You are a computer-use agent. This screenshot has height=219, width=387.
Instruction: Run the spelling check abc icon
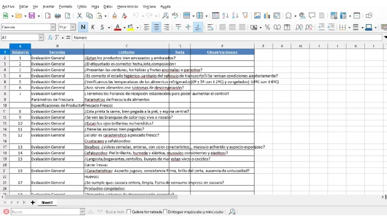click(175, 16)
